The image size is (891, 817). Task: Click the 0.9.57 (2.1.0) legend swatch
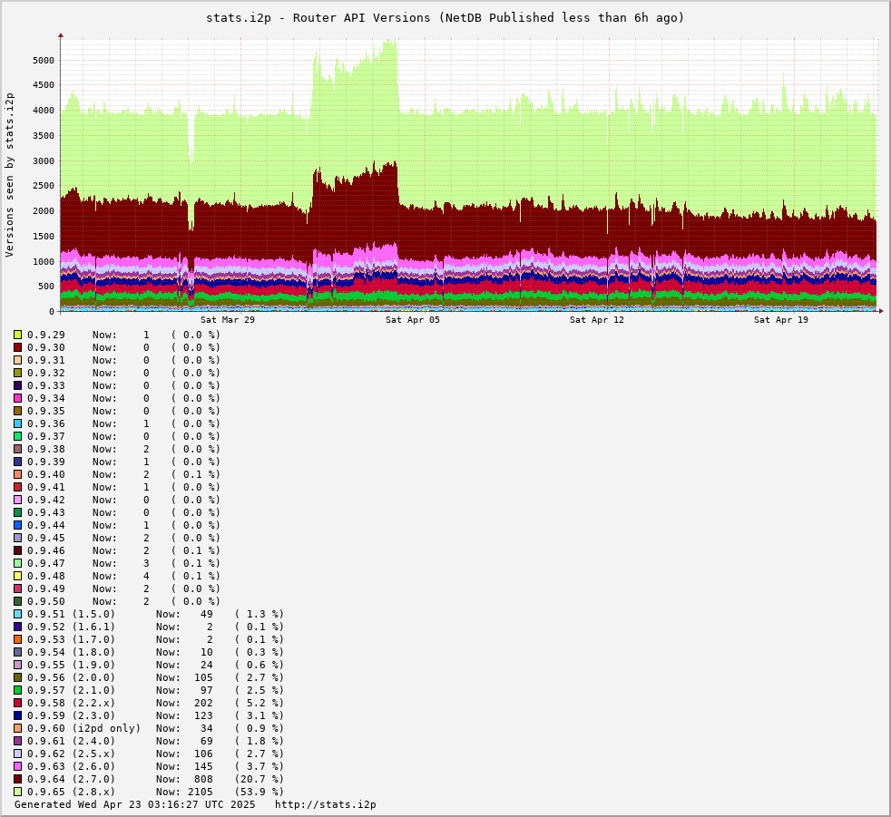pos(17,690)
